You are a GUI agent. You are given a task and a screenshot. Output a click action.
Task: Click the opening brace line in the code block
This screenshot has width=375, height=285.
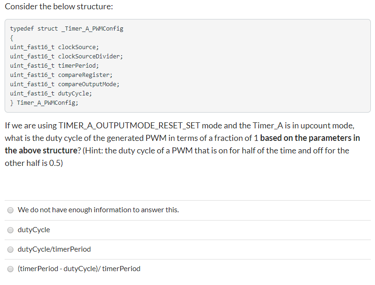click(x=12, y=38)
